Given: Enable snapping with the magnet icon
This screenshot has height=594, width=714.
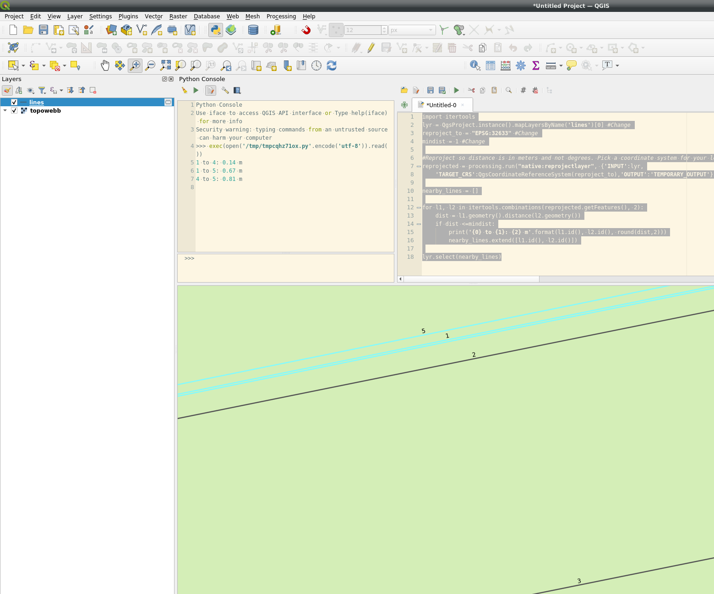Looking at the screenshot, I should [306, 30].
